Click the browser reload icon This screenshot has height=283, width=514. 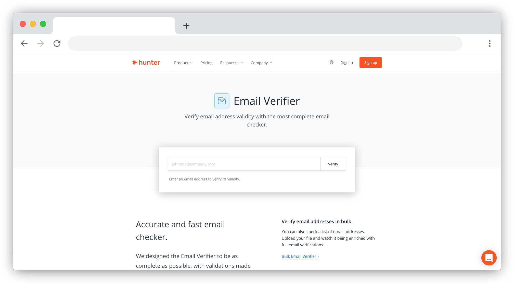57,43
